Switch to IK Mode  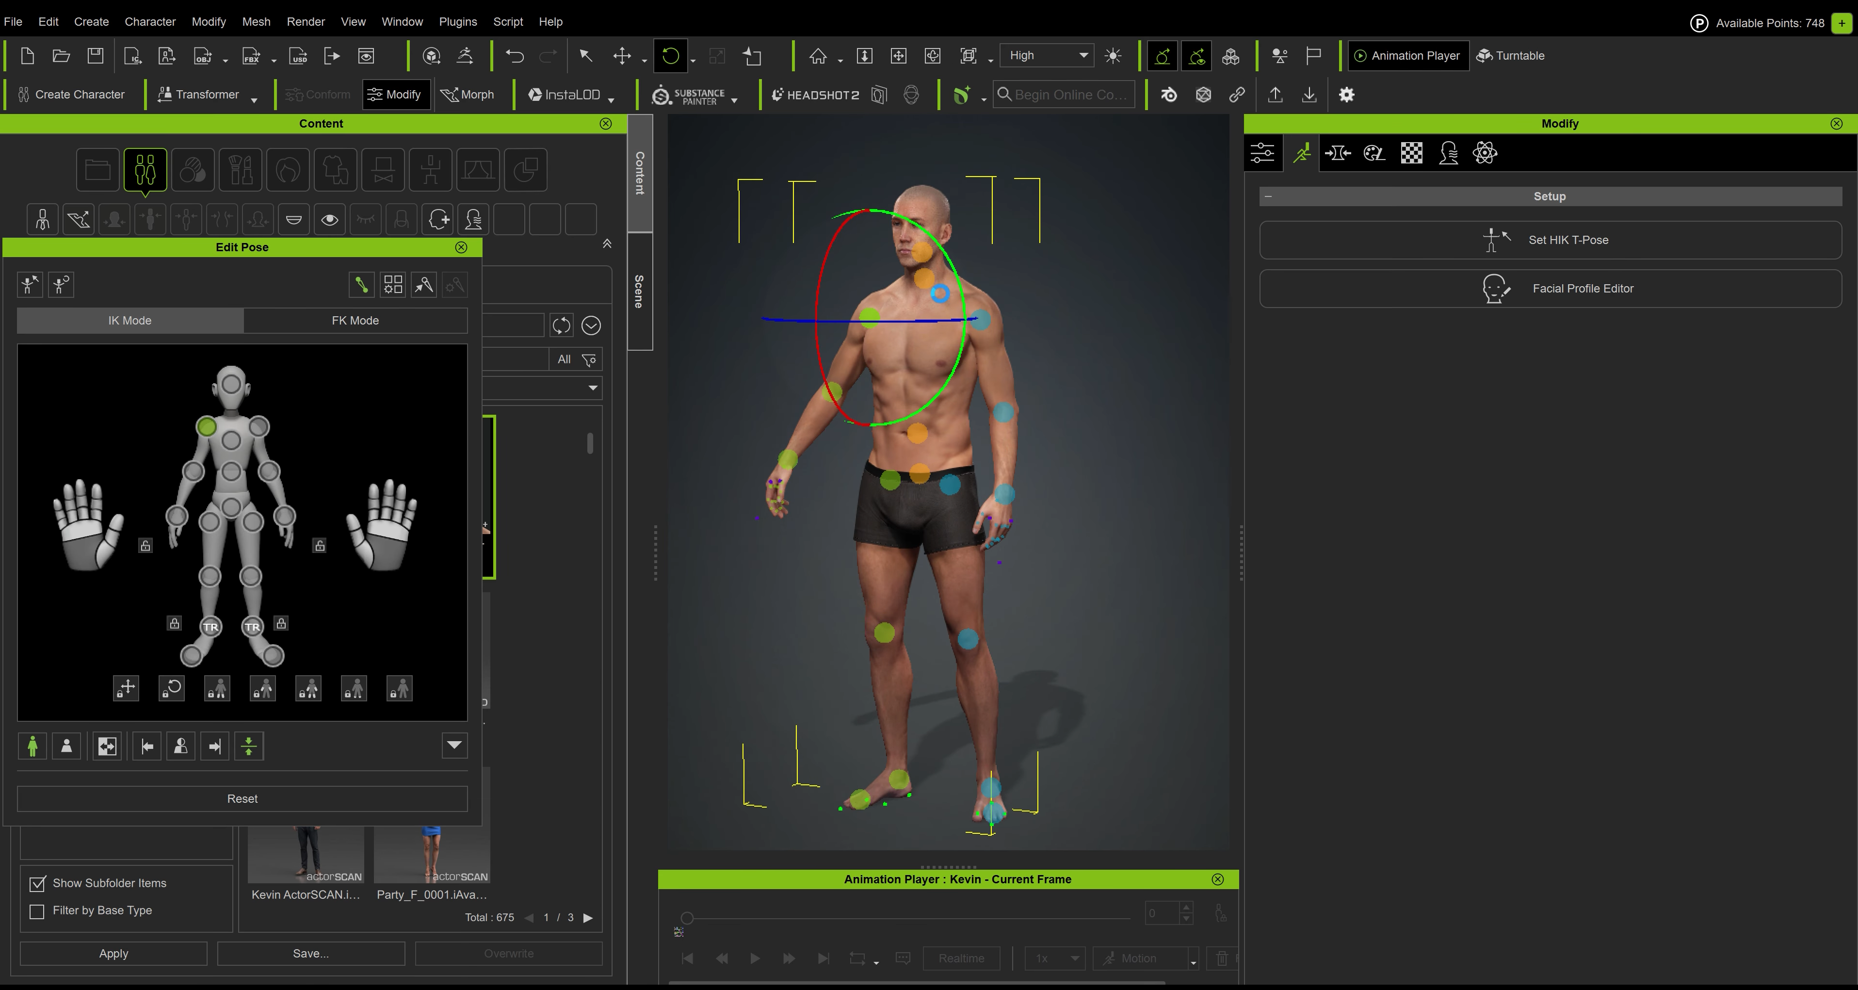[130, 320]
